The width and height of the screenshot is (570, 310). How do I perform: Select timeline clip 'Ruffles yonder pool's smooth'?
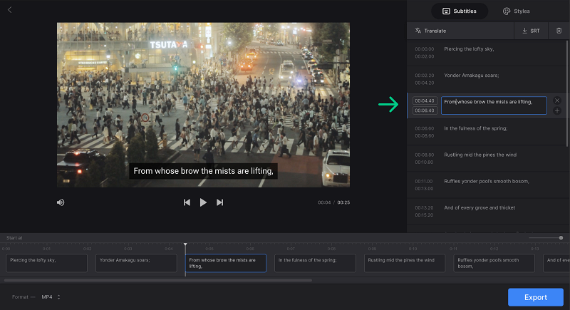[494, 263]
